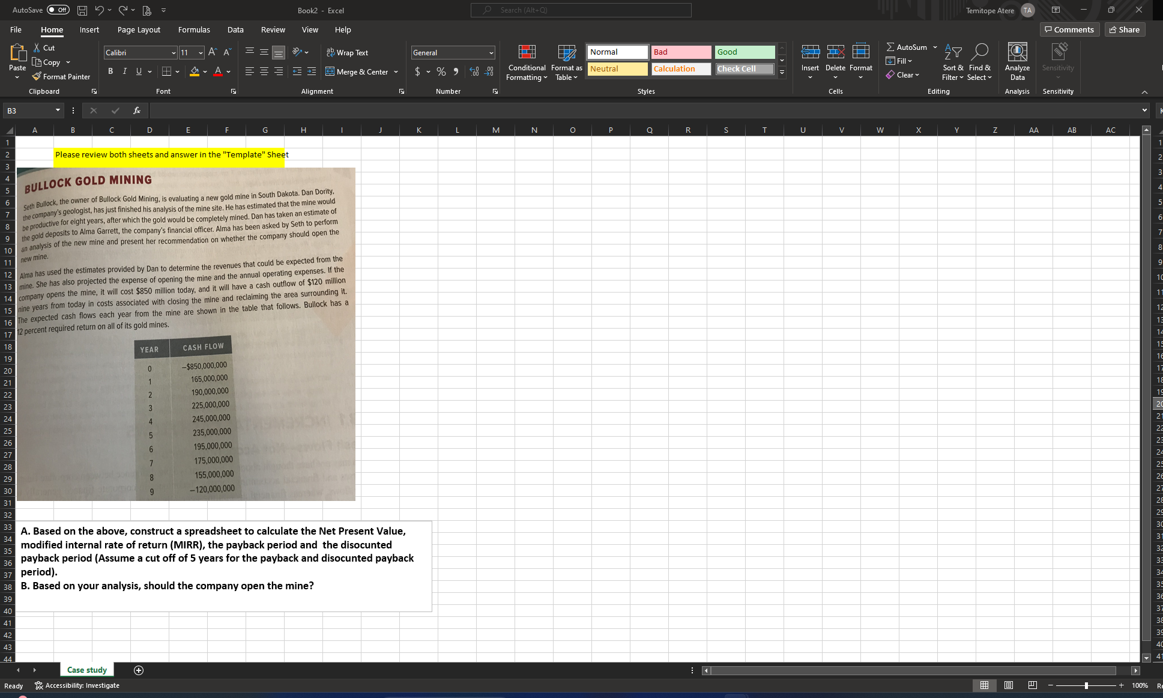Select the Case study sheet tab
This screenshot has height=698, width=1163.
point(86,670)
